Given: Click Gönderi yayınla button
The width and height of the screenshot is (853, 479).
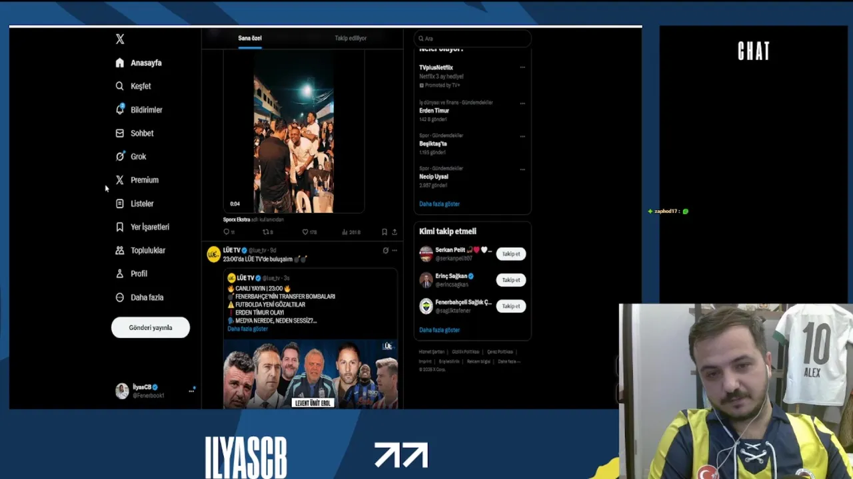Looking at the screenshot, I should [151, 327].
